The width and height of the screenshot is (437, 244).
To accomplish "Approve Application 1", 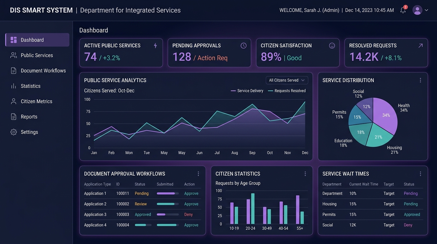I will (x=191, y=193).
